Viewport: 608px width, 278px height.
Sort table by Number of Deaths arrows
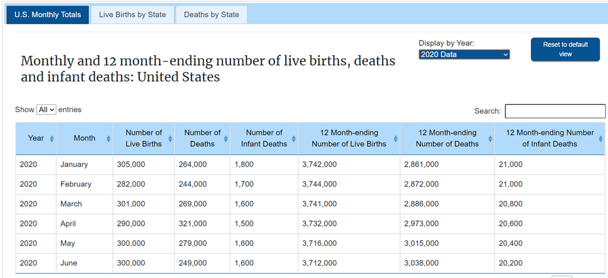coord(225,139)
